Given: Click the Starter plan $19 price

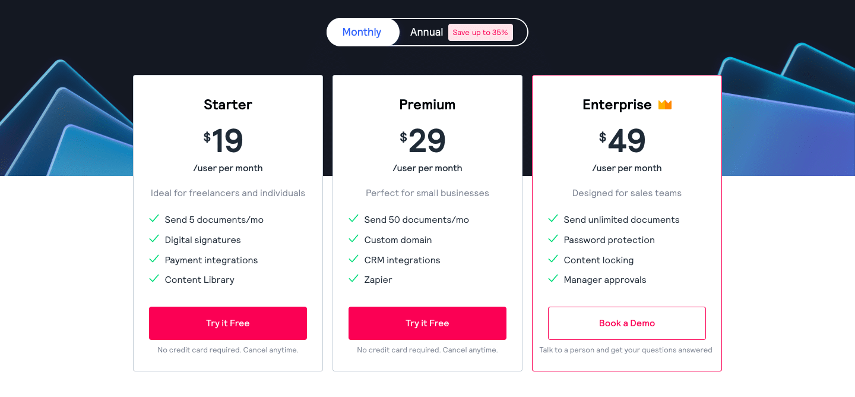Looking at the screenshot, I should 223,141.
